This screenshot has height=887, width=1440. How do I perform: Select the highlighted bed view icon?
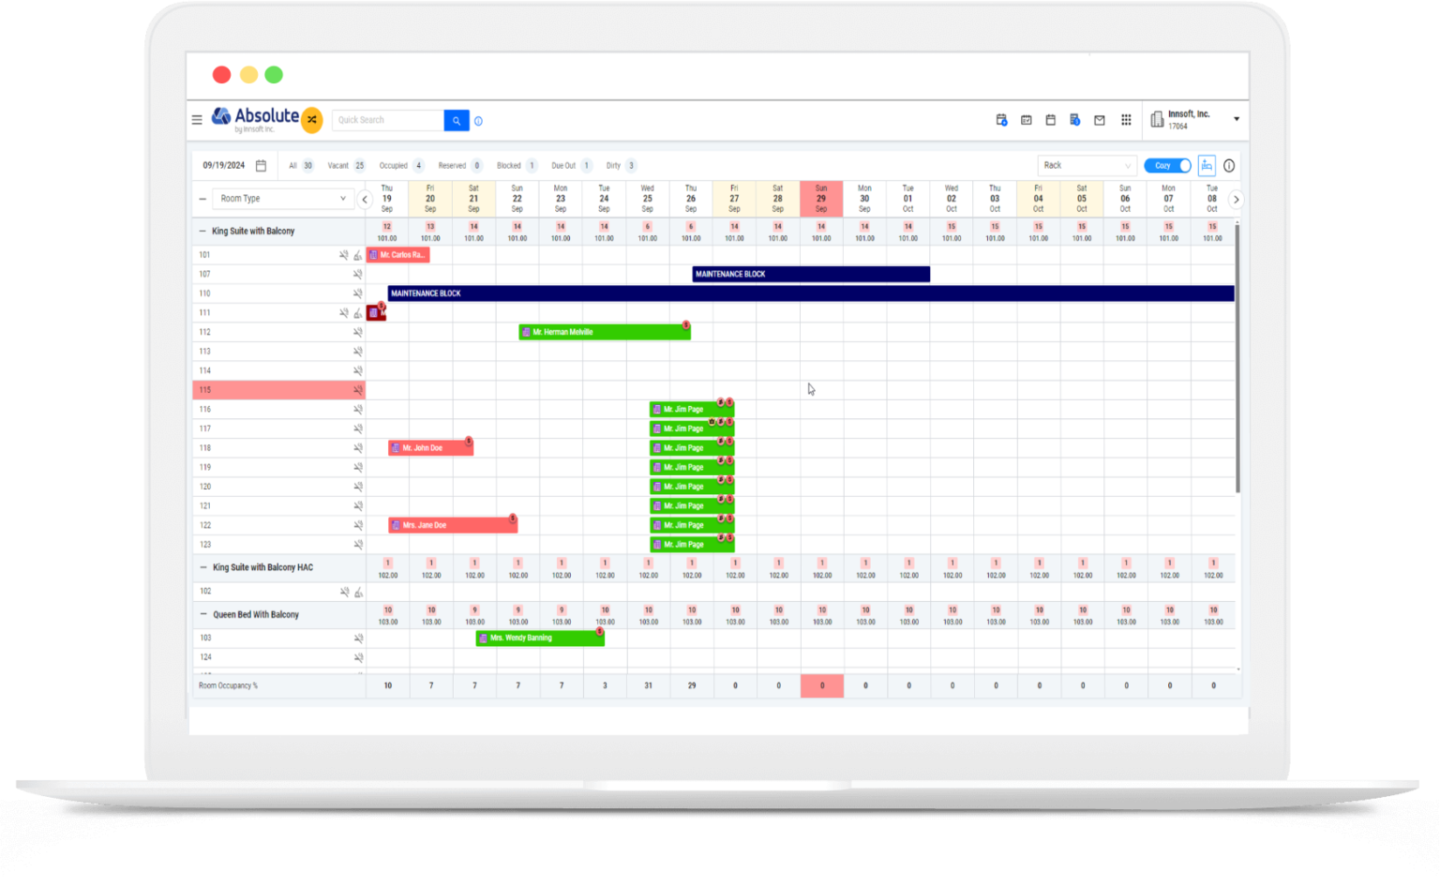1207,165
